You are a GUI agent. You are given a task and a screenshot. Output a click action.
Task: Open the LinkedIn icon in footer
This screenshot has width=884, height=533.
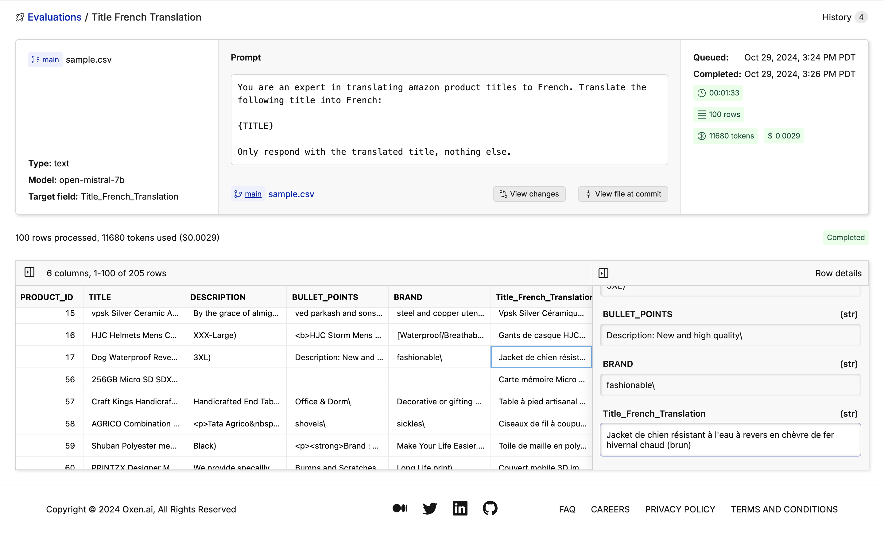[459, 508]
